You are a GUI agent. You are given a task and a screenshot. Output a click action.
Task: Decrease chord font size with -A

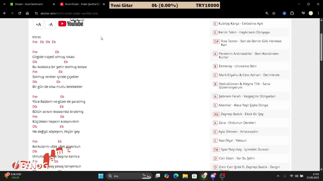[x=50, y=24]
